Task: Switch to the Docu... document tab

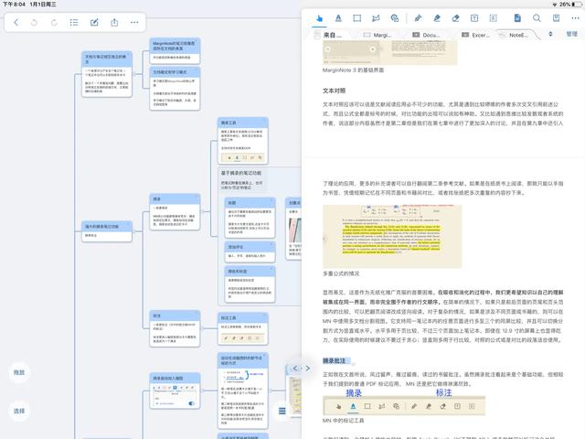Action: (x=427, y=35)
